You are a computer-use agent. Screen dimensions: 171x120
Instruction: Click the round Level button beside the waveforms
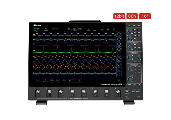click(x=119, y=54)
